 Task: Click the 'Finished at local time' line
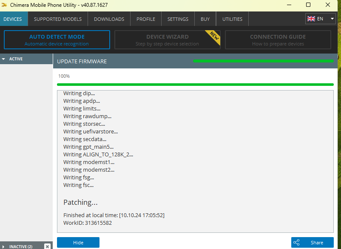coord(114,215)
